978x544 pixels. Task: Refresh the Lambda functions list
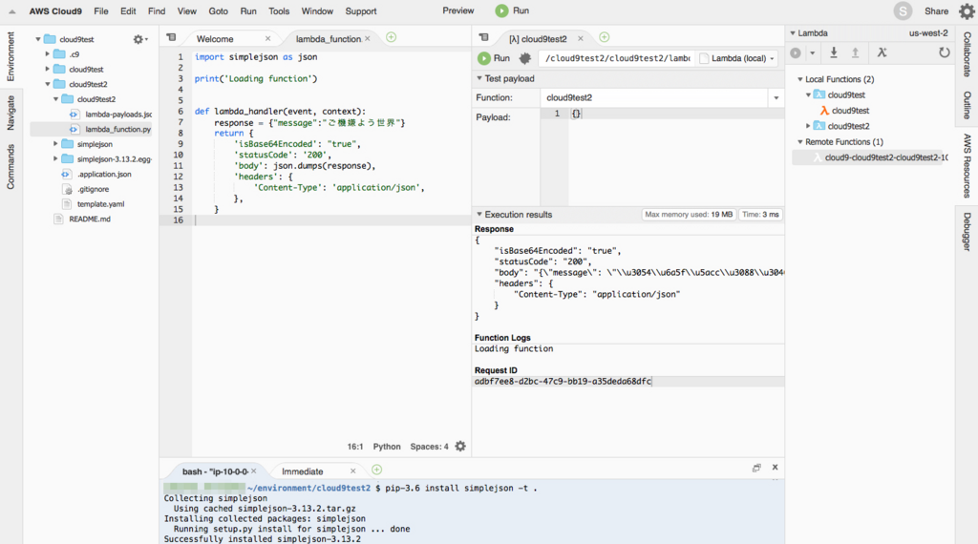(x=945, y=52)
